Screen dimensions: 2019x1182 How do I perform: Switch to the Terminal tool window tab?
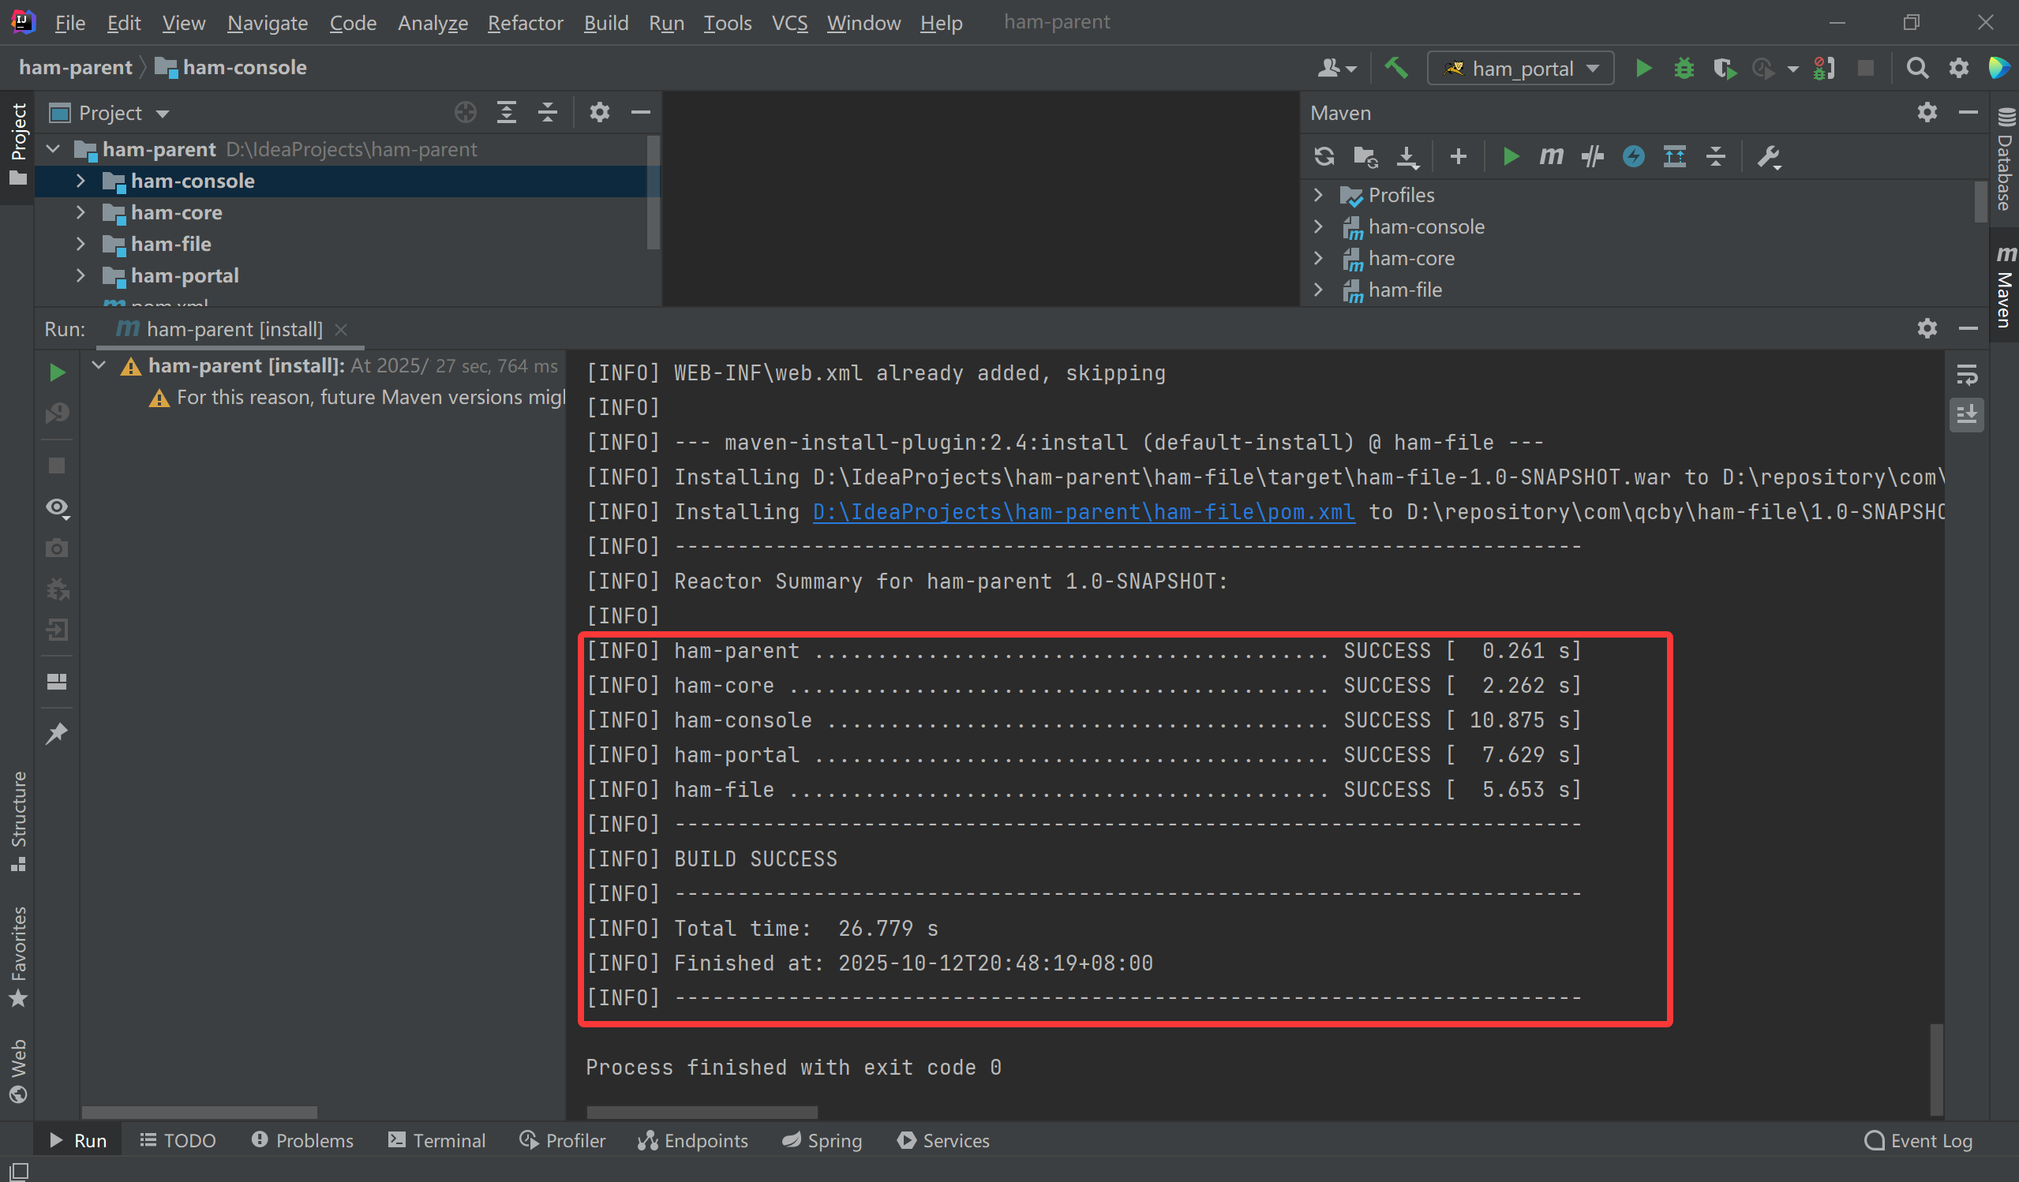click(x=436, y=1139)
